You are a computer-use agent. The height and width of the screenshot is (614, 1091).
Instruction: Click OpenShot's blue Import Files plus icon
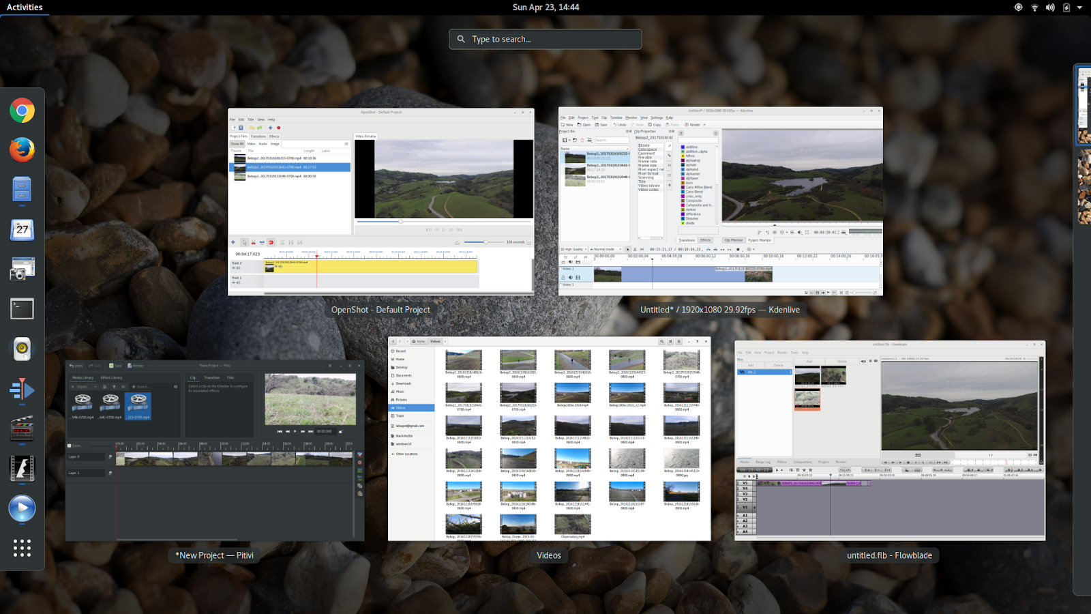click(270, 128)
